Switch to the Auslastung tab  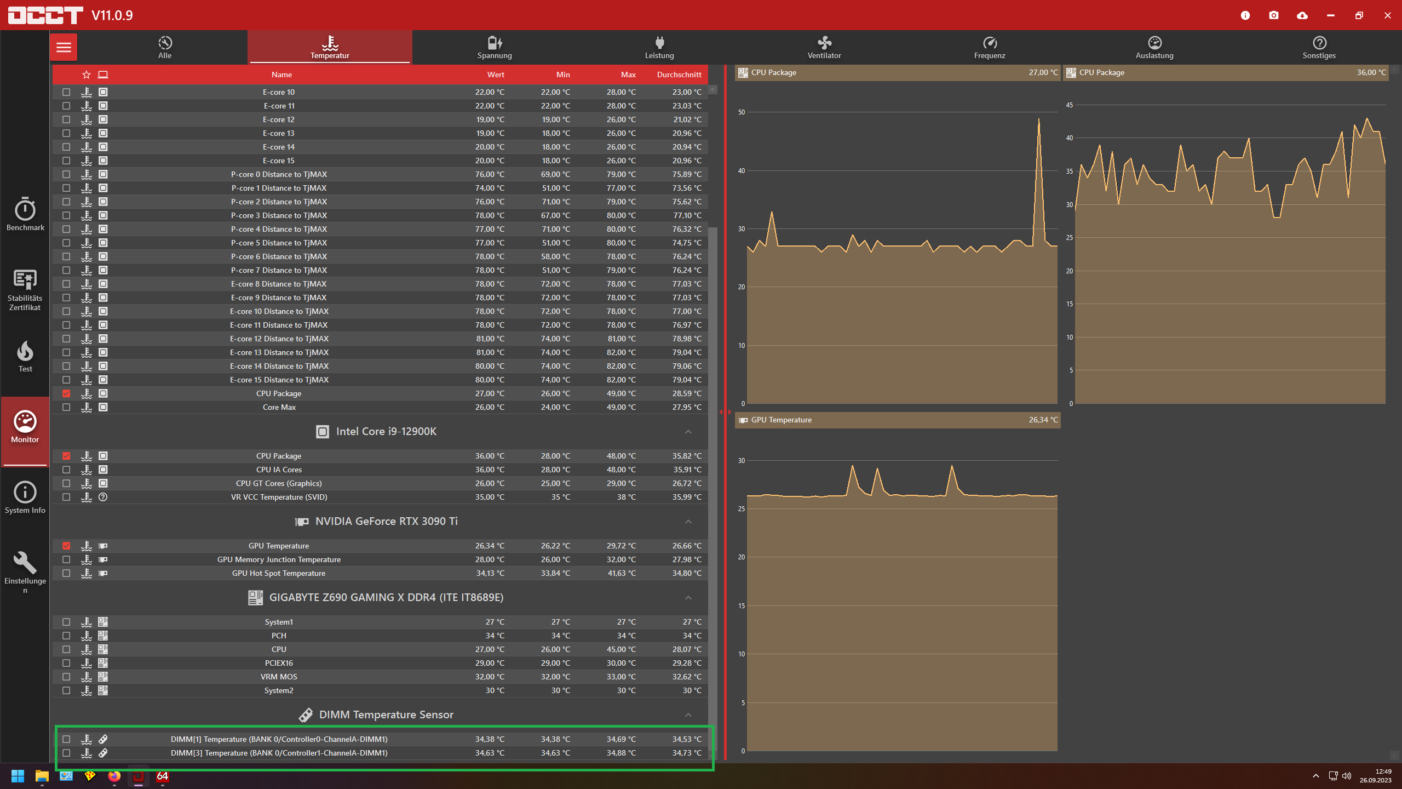click(1154, 47)
